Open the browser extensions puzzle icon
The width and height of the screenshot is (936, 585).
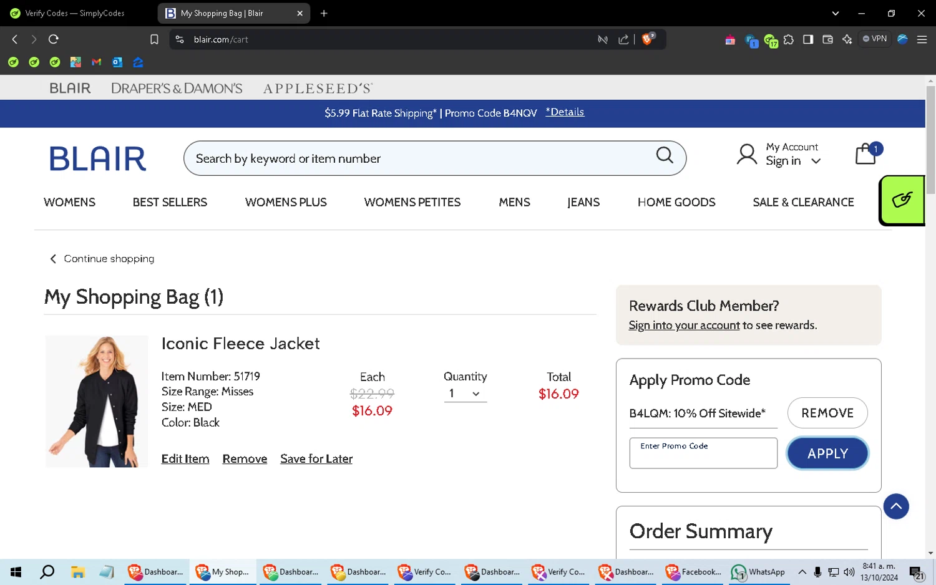pos(789,39)
